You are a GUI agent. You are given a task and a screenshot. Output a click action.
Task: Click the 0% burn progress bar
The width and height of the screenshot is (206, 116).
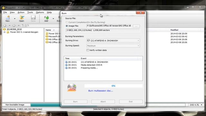pos(113,86)
